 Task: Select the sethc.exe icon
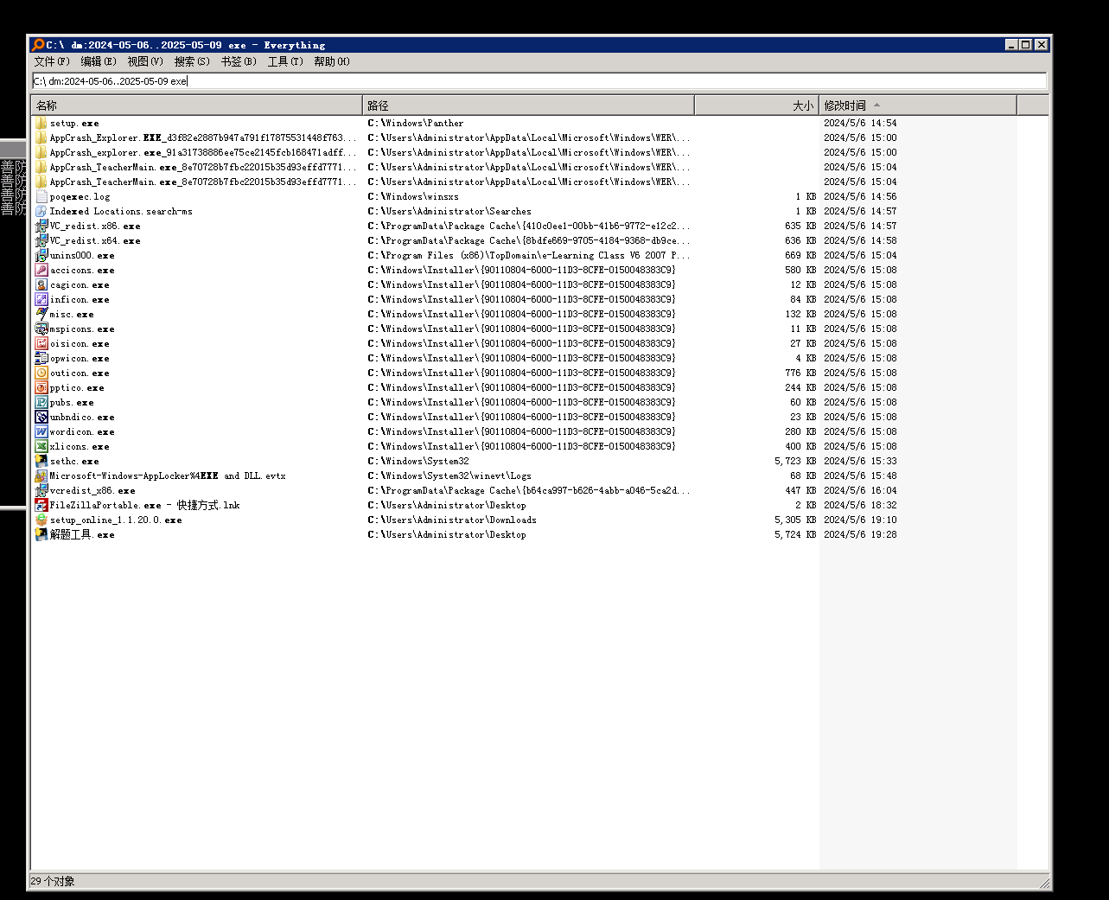[x=41, y=461]
